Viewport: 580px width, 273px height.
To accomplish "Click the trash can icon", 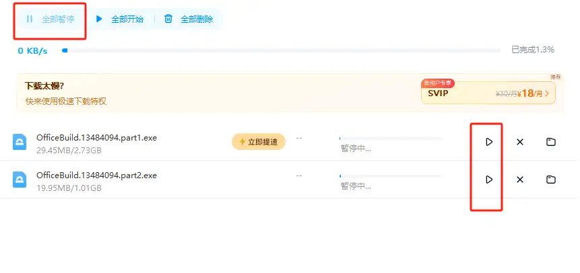I will (x=168, y=19).
